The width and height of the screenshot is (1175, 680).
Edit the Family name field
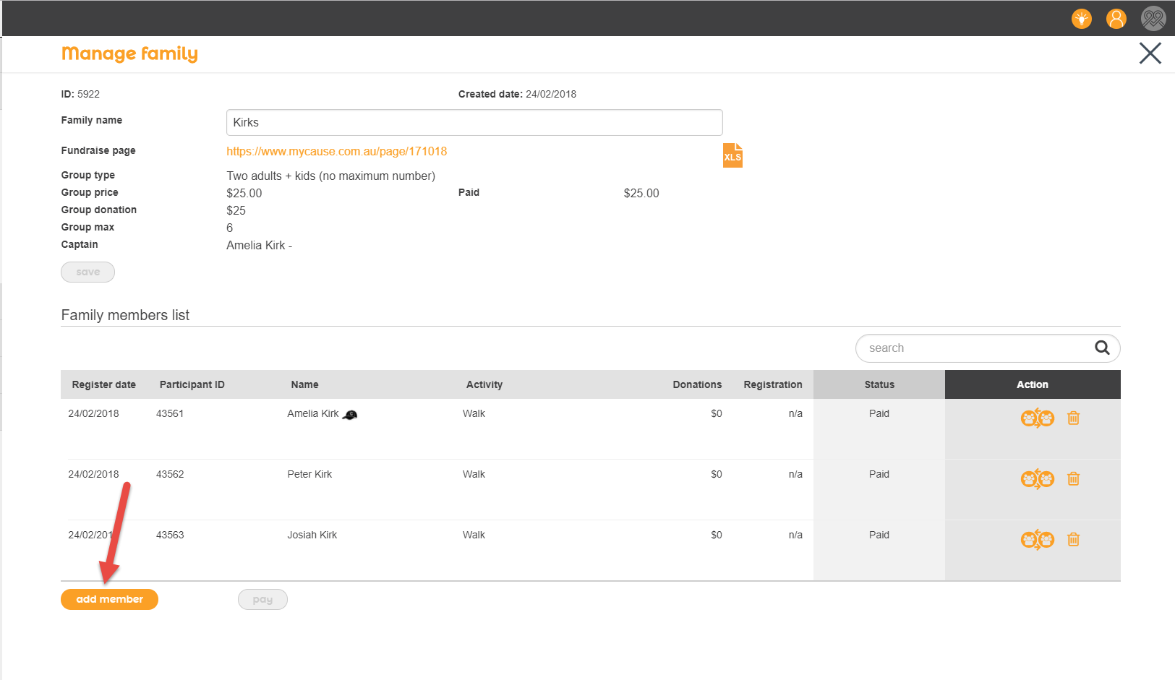point(474,122)
